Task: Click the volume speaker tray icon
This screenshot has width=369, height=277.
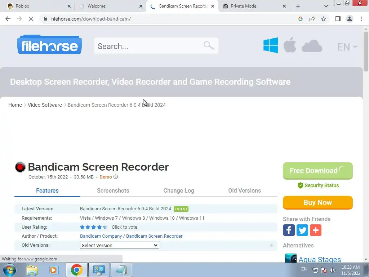Action: point(332,270)
